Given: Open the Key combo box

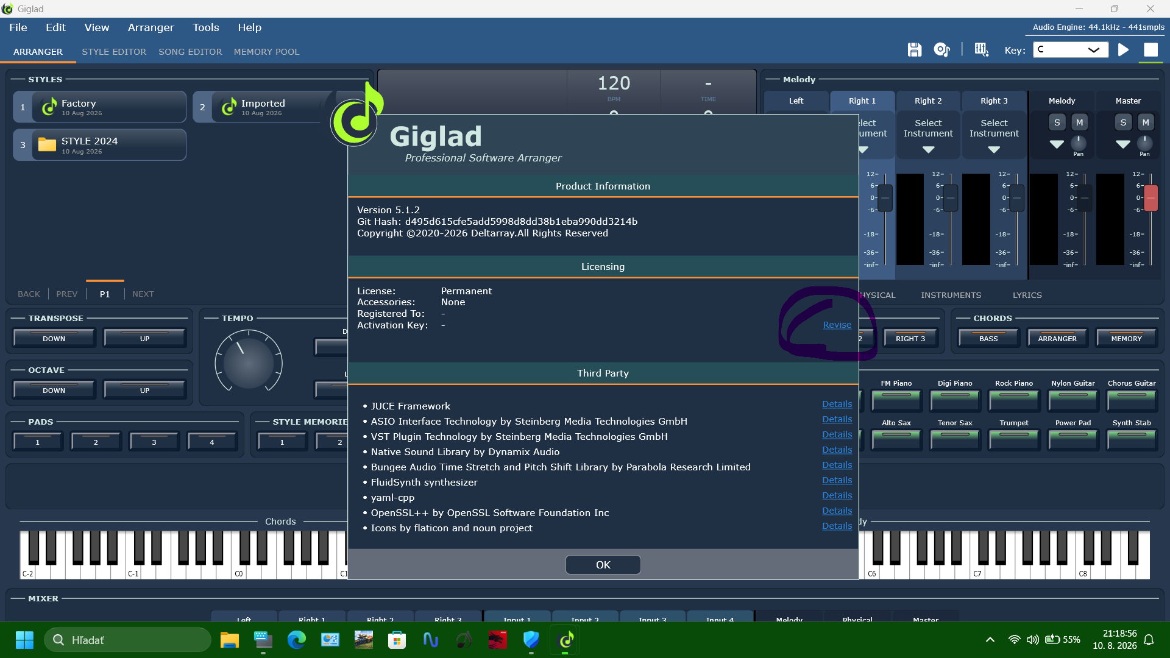Looking at the screenshot, I should pos(1071,50).
